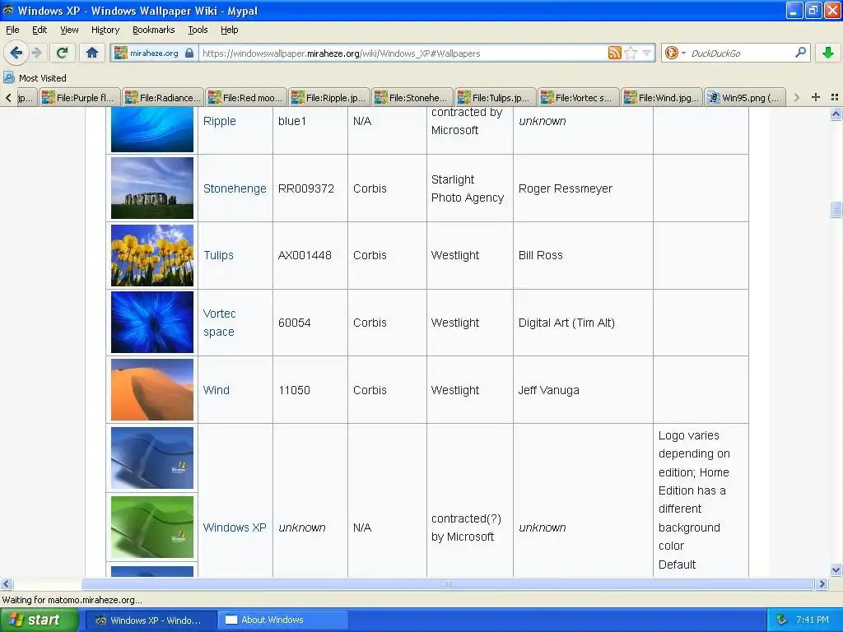The width and height of the screenshot is (843, 632).
Task: Select the Mypal browser taskbar button
Action: pyautogui.click(x=151, y=620)
